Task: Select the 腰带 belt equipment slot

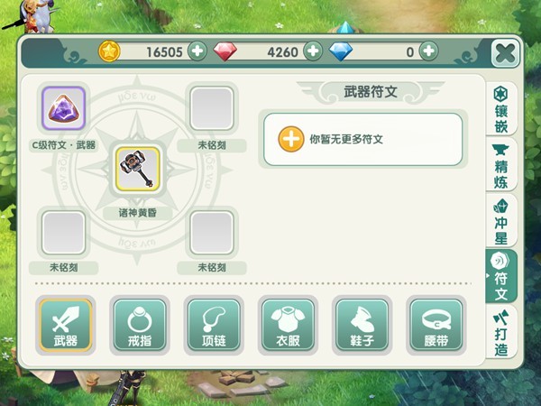Action: pyautogui.click(x=436, y=325)
